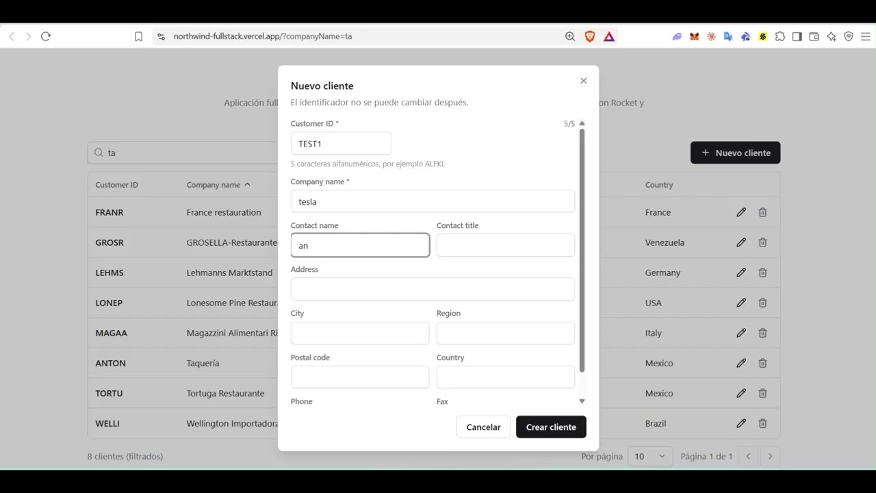Click the dialog scrollbar down arrow
The image size is (876, 493).
pos(582,401)
